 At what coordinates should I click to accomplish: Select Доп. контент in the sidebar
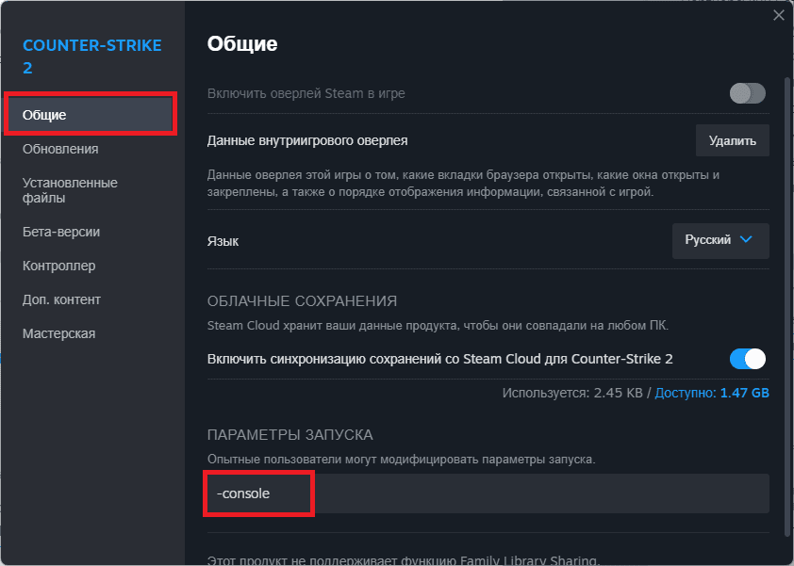pyautogui.click(x=61, y=299)
